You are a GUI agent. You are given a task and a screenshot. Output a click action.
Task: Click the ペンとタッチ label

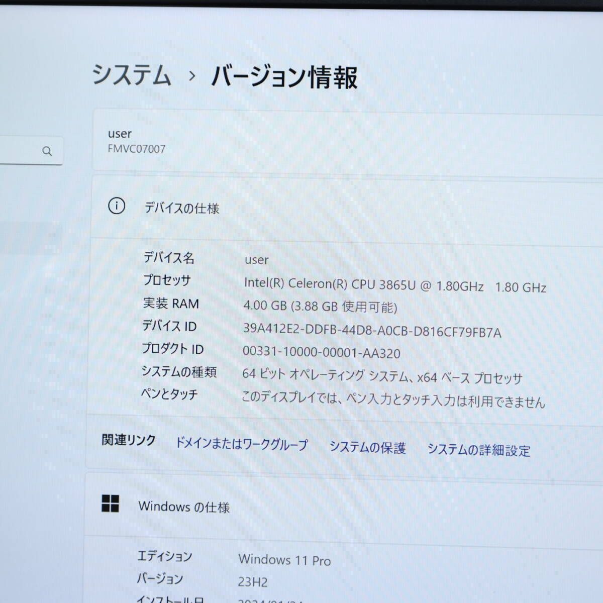[x=169, y=394]
